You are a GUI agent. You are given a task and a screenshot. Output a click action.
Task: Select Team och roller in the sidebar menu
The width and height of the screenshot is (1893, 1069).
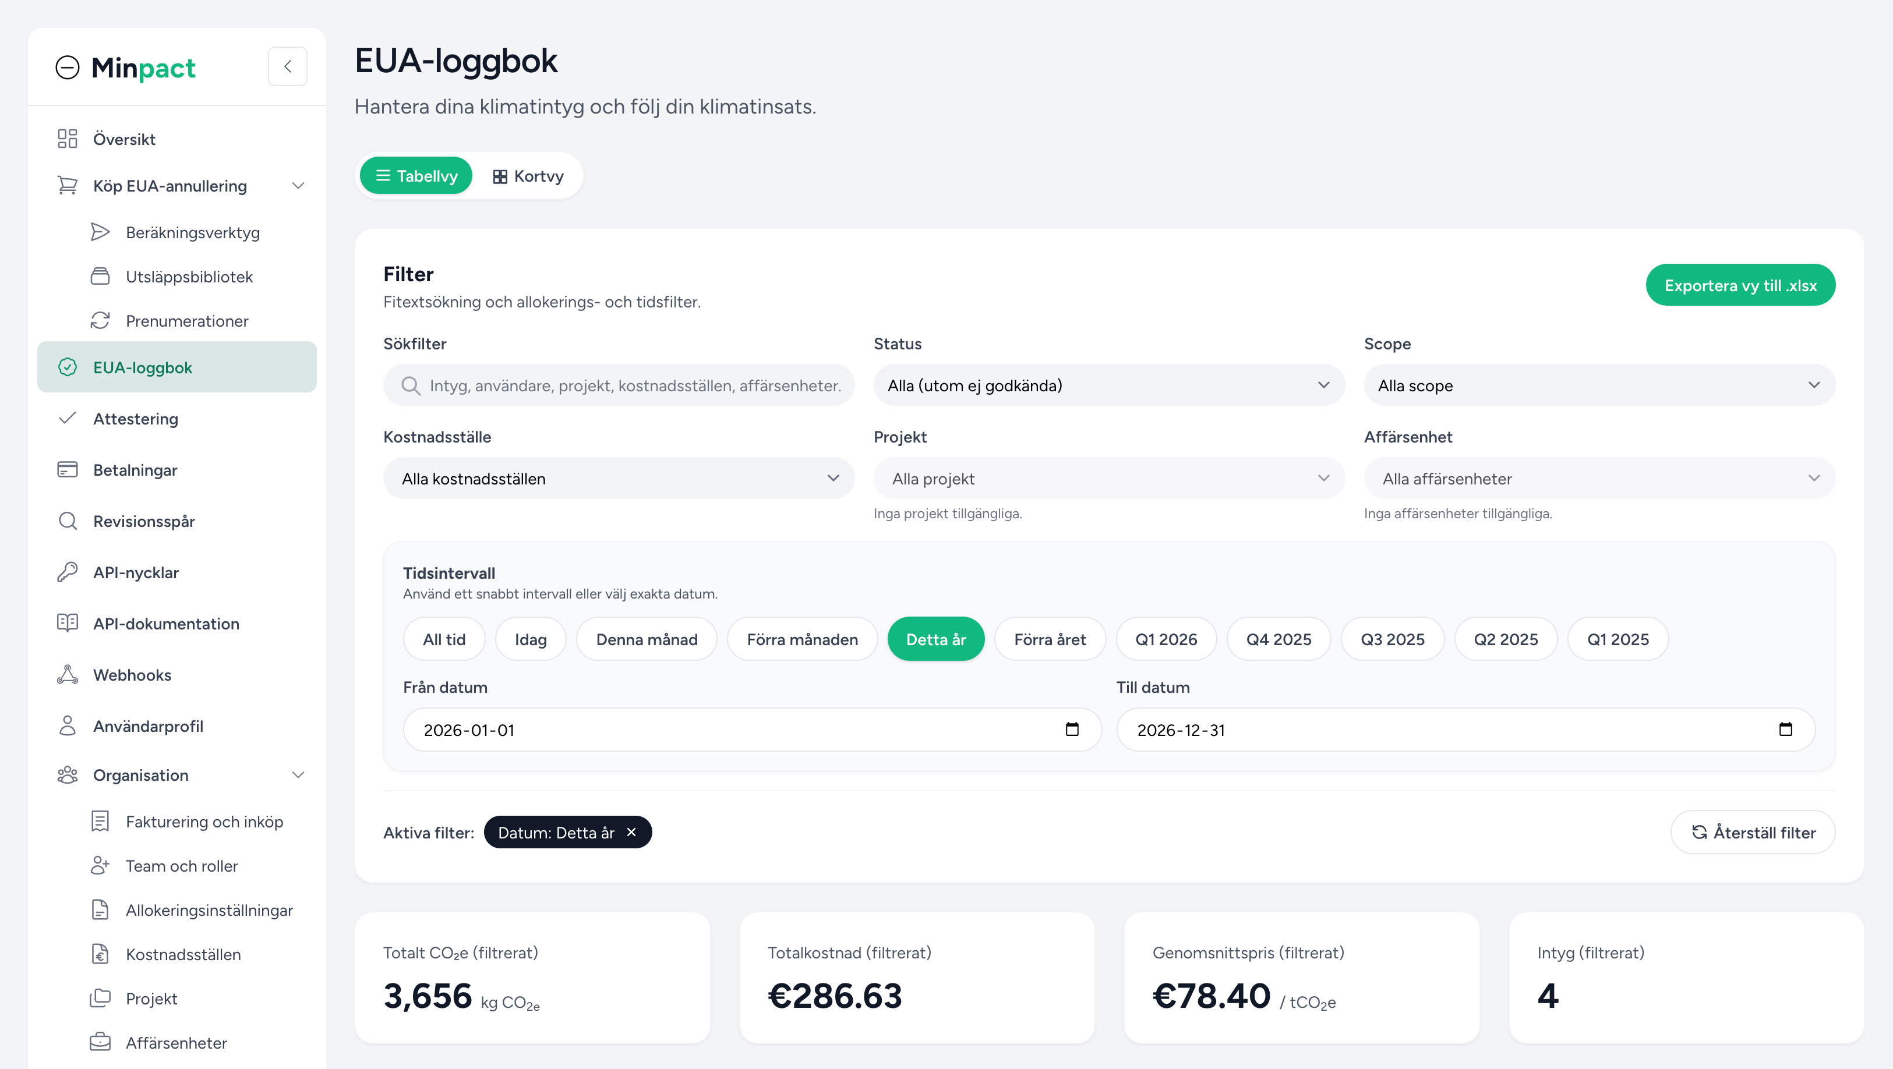click(x=181, y=865)
